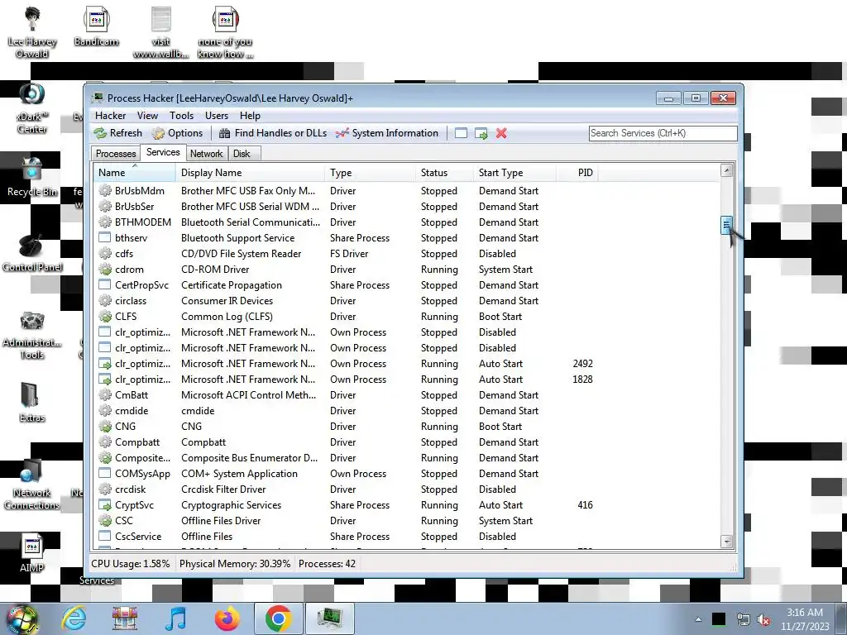
Task: Open the Control Panel desktop icon
Action: point(32,253)
